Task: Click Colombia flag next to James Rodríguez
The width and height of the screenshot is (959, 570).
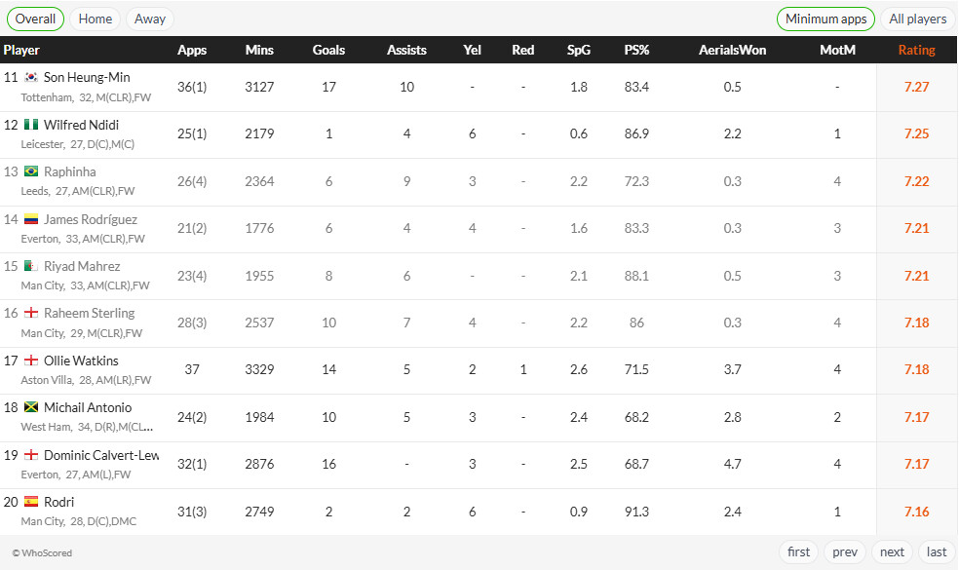Action: tap(31, 219)
